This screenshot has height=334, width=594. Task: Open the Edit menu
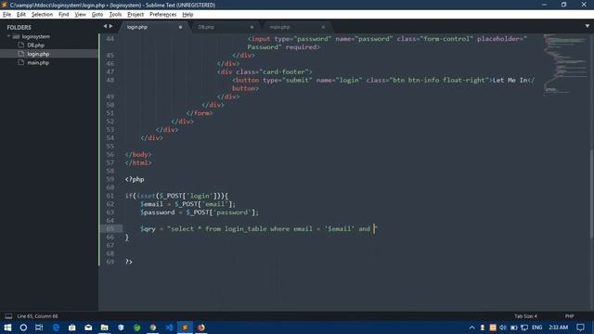pyautogui.click(x=21, y=15)
